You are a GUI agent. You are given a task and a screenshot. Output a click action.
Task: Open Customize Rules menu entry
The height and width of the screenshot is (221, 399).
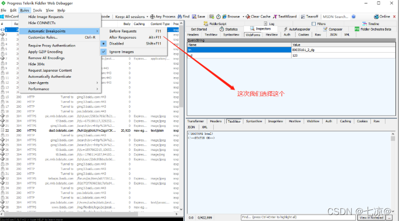click(x=43, y=38)
